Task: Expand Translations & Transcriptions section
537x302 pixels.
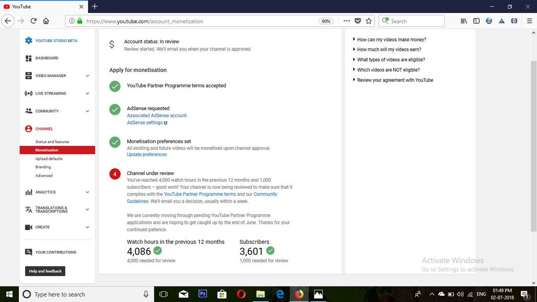Action: pos(87,209)
